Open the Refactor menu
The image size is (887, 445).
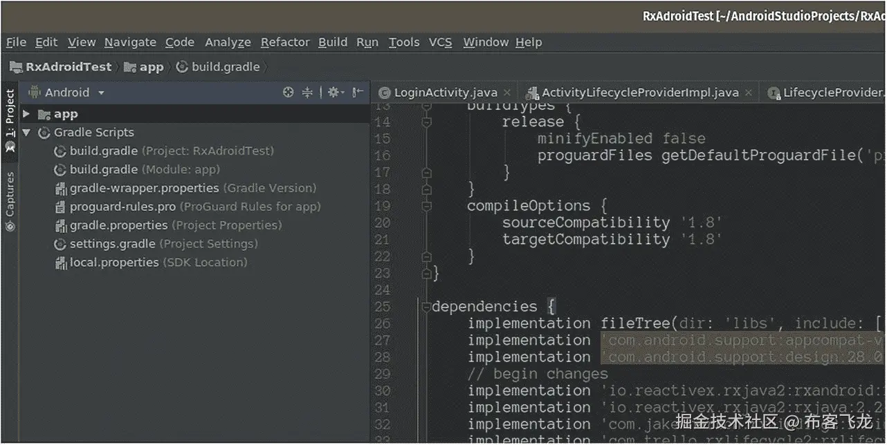click(x=285, y=42)
